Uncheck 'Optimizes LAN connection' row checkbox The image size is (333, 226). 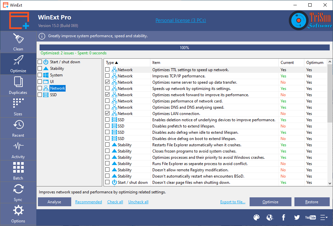(x=107, y=113)
